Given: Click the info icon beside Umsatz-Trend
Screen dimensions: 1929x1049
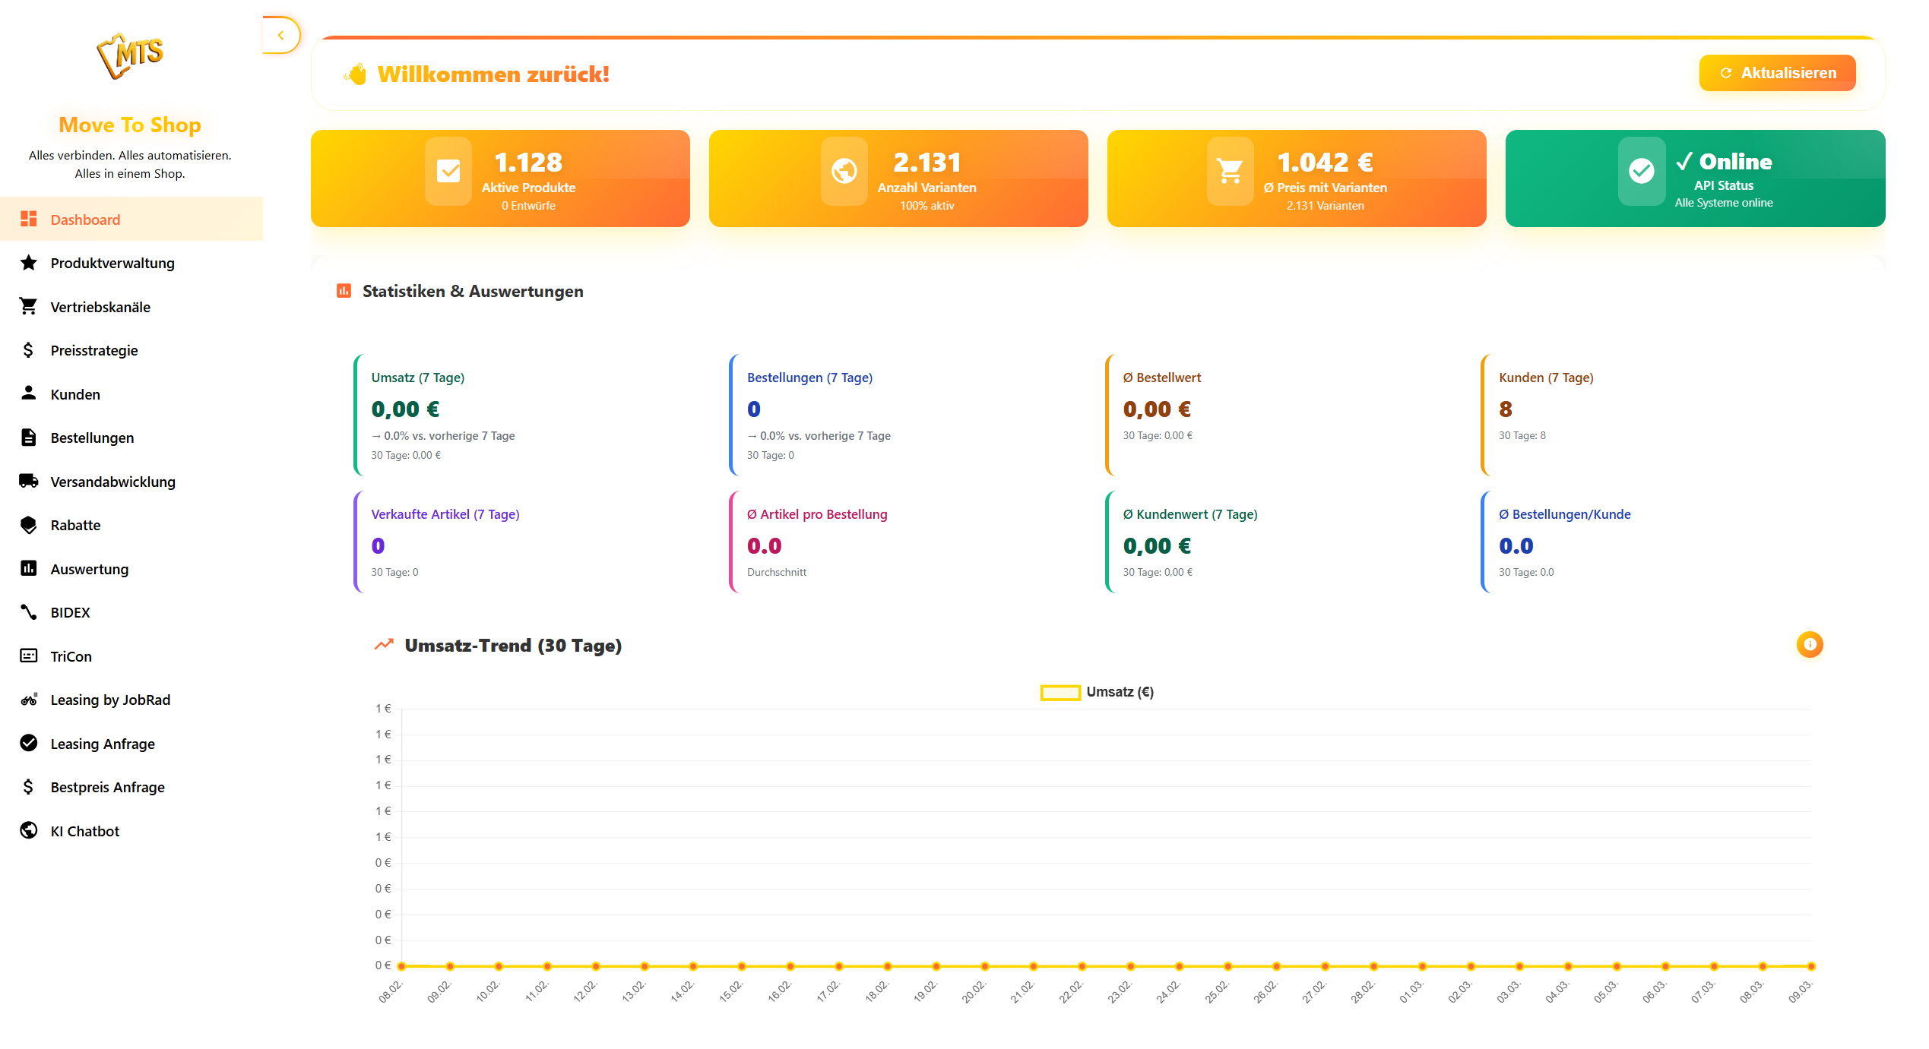Looking at the screenshot, I should click(1810, 645).
